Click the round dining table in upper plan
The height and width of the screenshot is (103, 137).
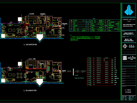click(20, 31)
